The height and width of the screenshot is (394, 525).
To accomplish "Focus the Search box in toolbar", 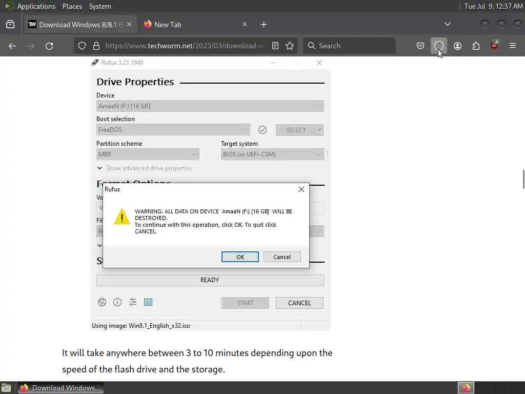I will coord(349,46).
